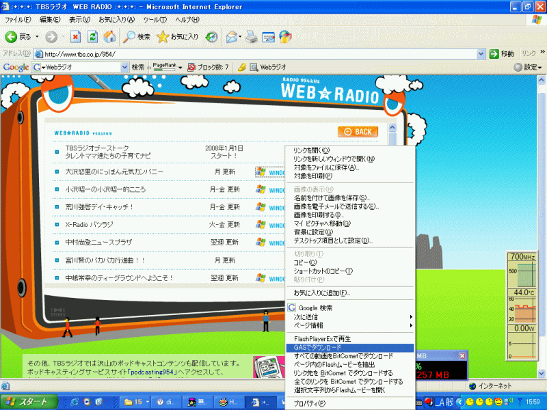The width and height of the screenshot is (547, 410).
Task: Choose リンクを新しいウィンドウで開く(N) from context menu
Action: coord(349,159)
